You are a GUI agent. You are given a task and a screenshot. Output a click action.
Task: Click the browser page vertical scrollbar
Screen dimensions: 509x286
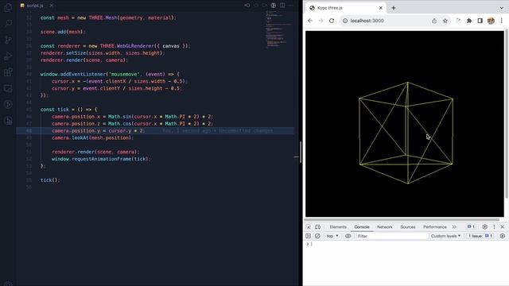[x=507, y=114]
